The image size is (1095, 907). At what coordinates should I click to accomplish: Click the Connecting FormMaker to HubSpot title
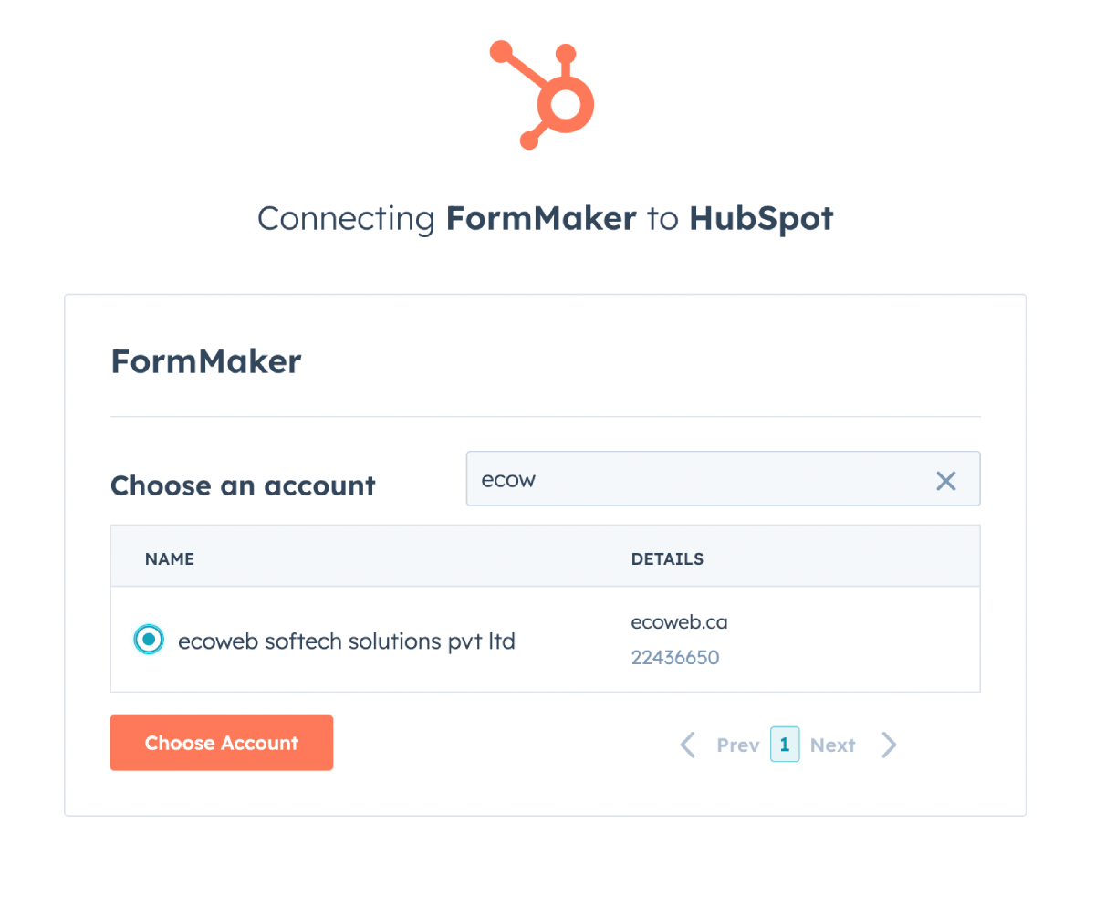545,218
